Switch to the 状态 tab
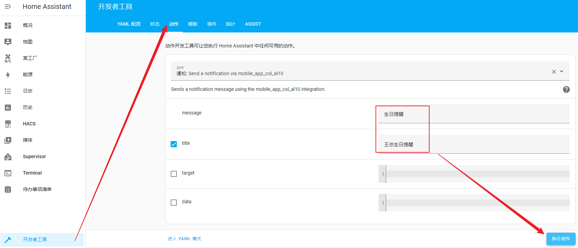 point(155,24)
